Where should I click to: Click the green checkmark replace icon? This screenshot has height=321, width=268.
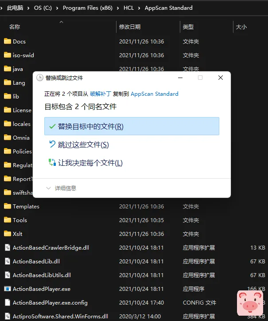(52, 126)
